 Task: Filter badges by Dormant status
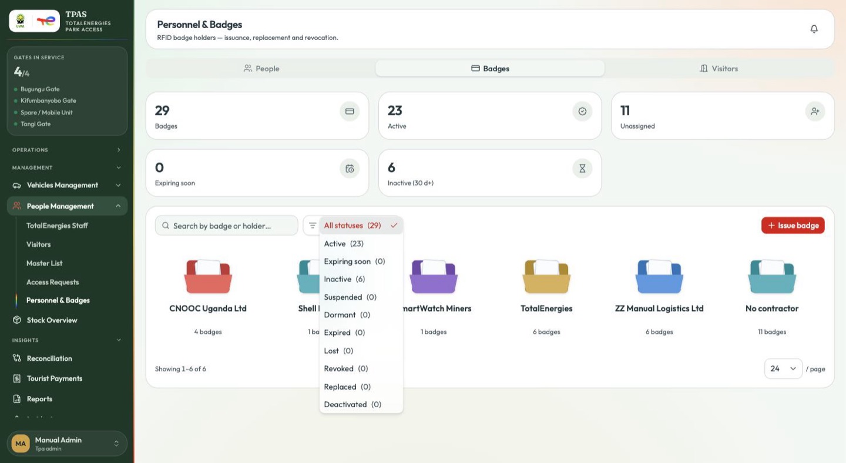point(361,315)
